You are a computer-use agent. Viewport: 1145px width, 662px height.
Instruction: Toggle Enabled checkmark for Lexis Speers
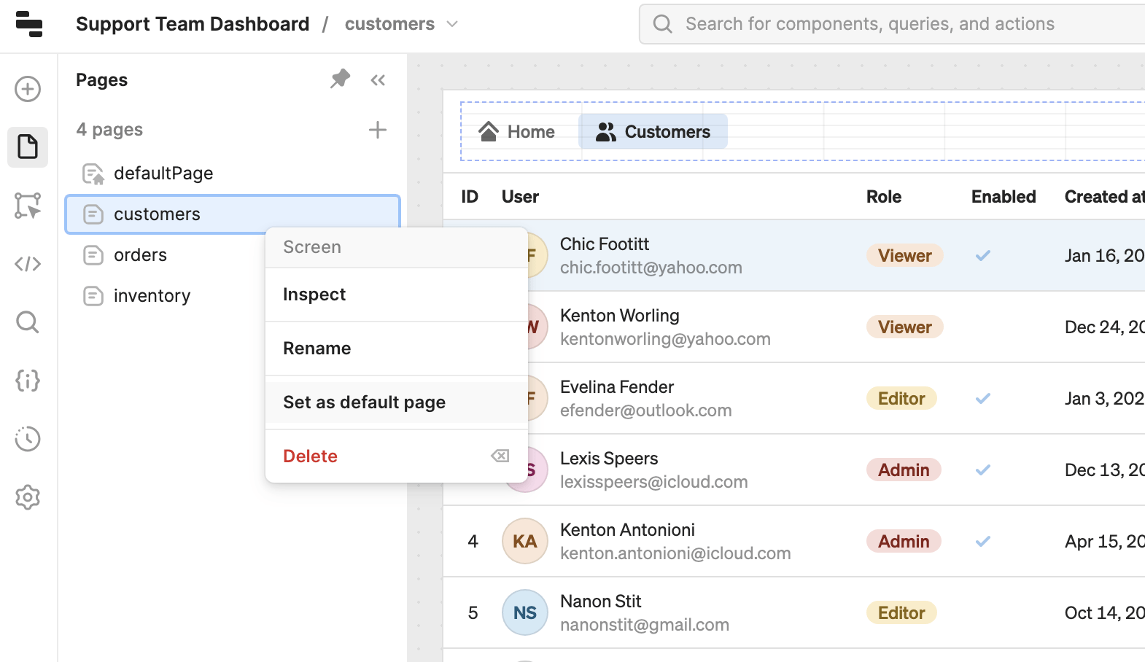(983, 470)
